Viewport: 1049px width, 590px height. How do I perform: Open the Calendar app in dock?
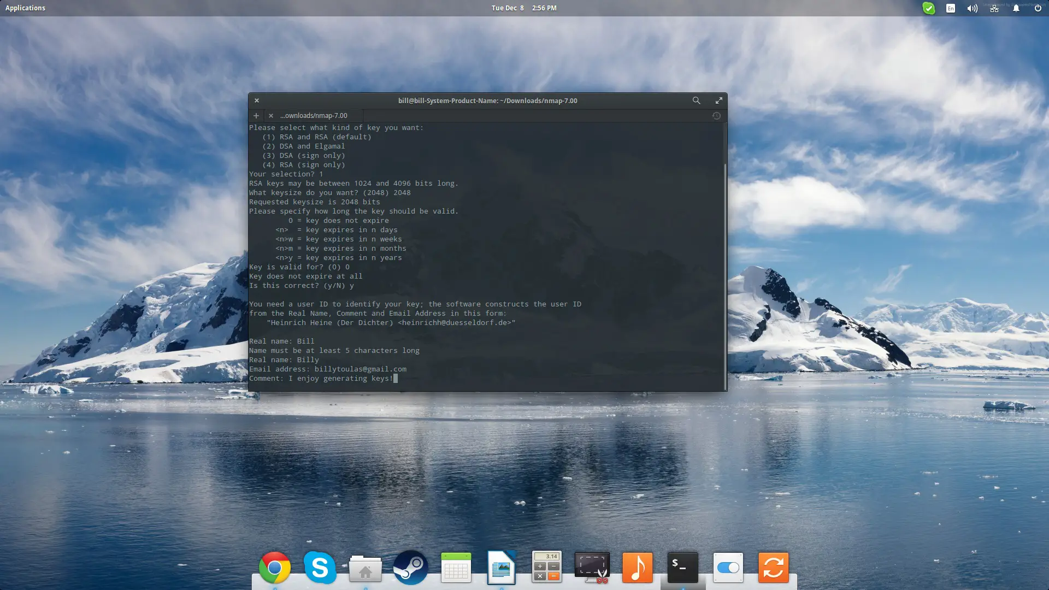click(x=456, y=568)
